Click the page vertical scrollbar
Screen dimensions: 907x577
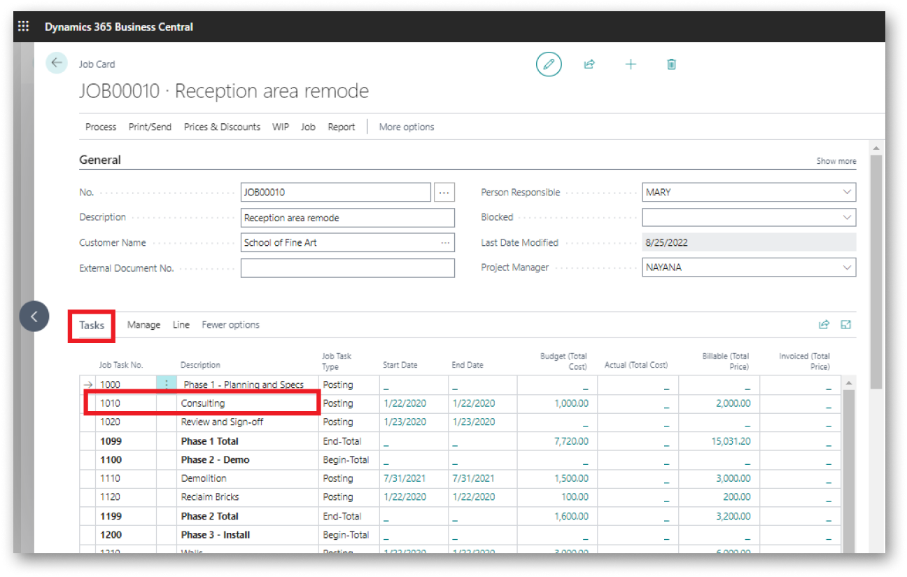coord(876,273)
